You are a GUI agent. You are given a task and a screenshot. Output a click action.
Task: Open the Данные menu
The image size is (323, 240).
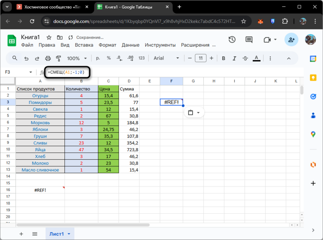130,45
